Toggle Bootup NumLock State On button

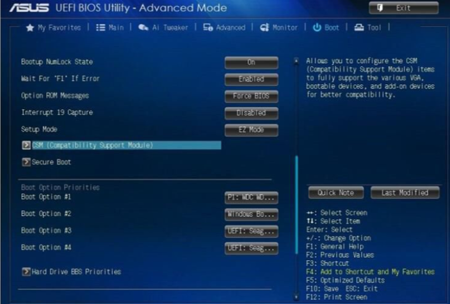[251, 62]
